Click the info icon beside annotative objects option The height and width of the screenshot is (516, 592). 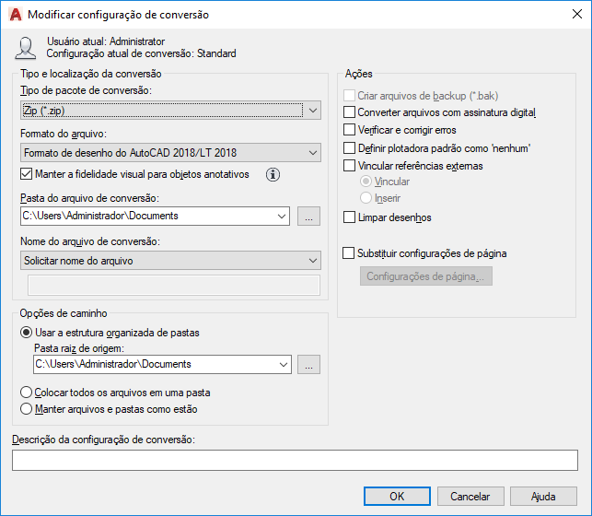click(x=273, y=174)
